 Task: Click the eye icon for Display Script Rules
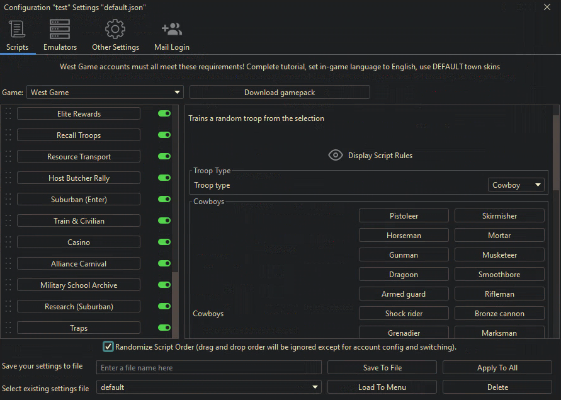[336, 156]
